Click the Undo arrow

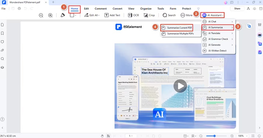[25, 9]
